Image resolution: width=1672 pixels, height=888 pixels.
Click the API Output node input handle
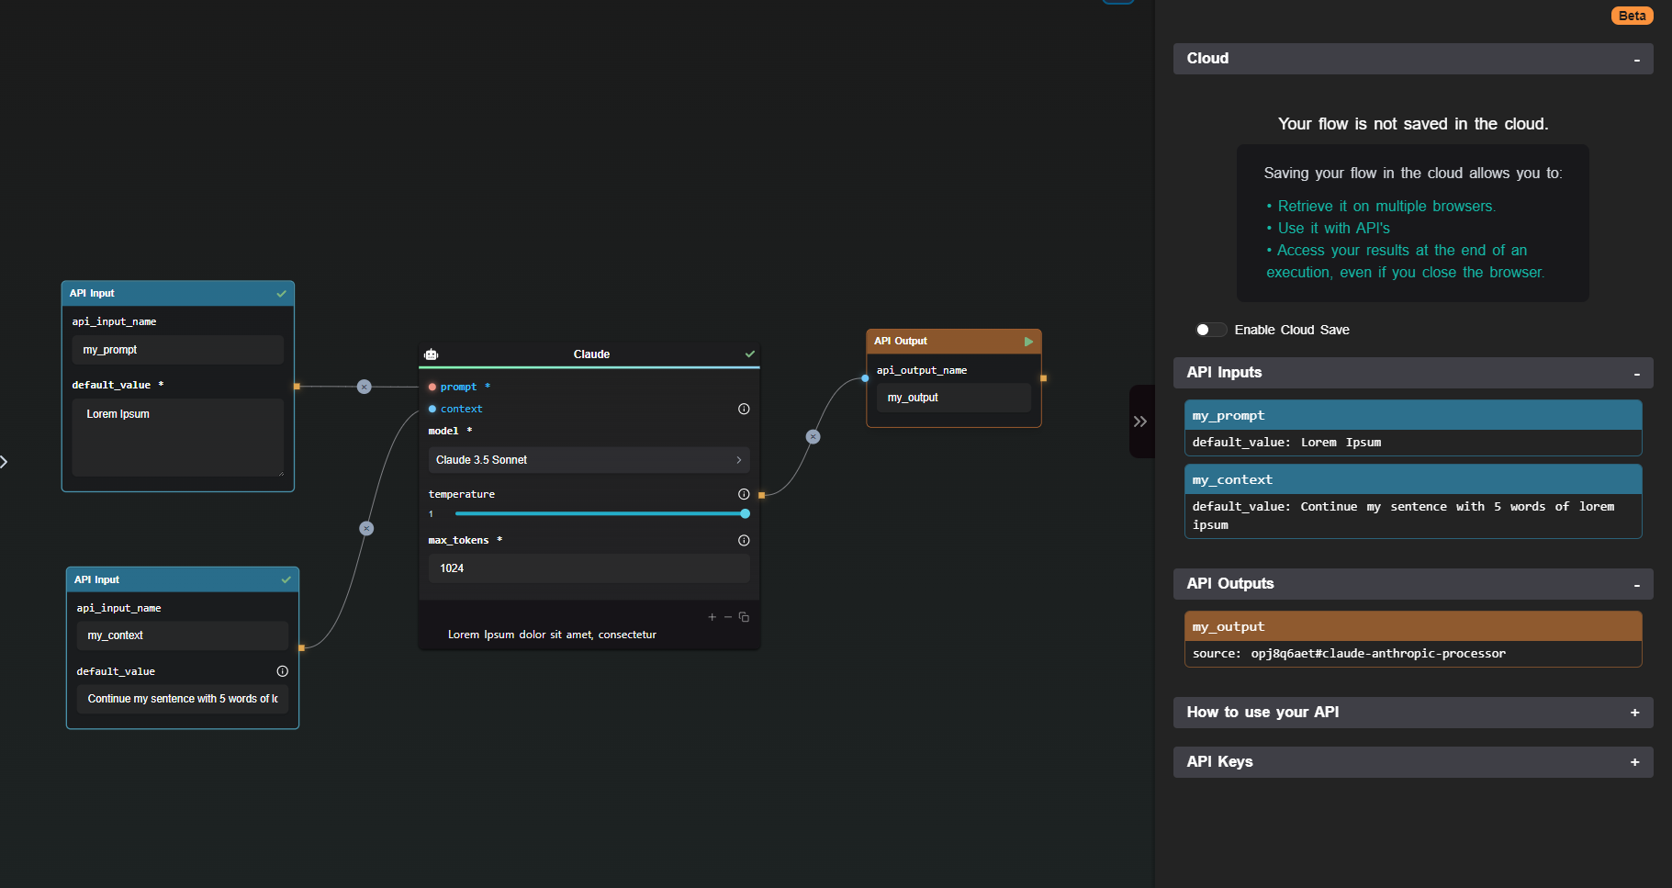click(x=865, y=378)
